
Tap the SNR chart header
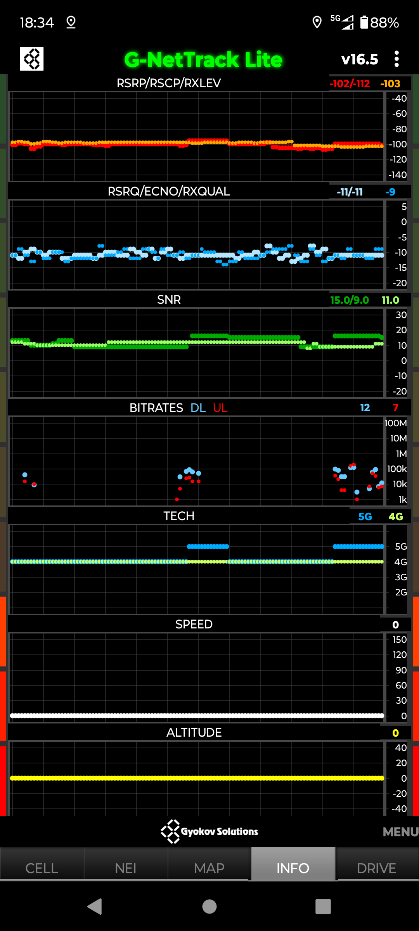tap(169, 299)
